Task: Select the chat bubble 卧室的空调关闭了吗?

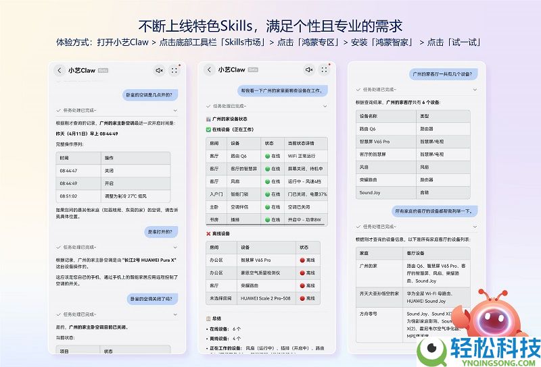Action: click(152, 299)
